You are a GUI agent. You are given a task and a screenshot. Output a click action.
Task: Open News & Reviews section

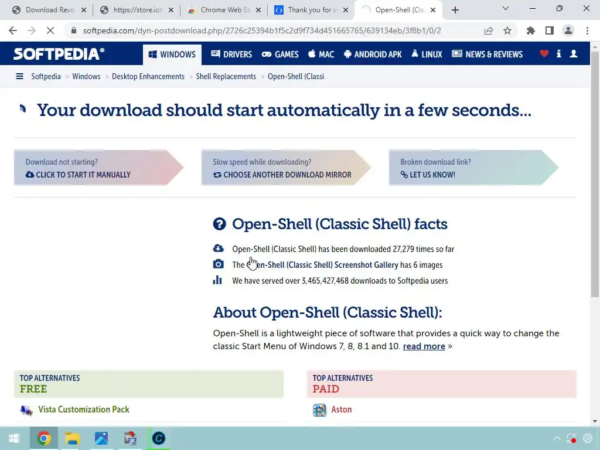(487, 54)
